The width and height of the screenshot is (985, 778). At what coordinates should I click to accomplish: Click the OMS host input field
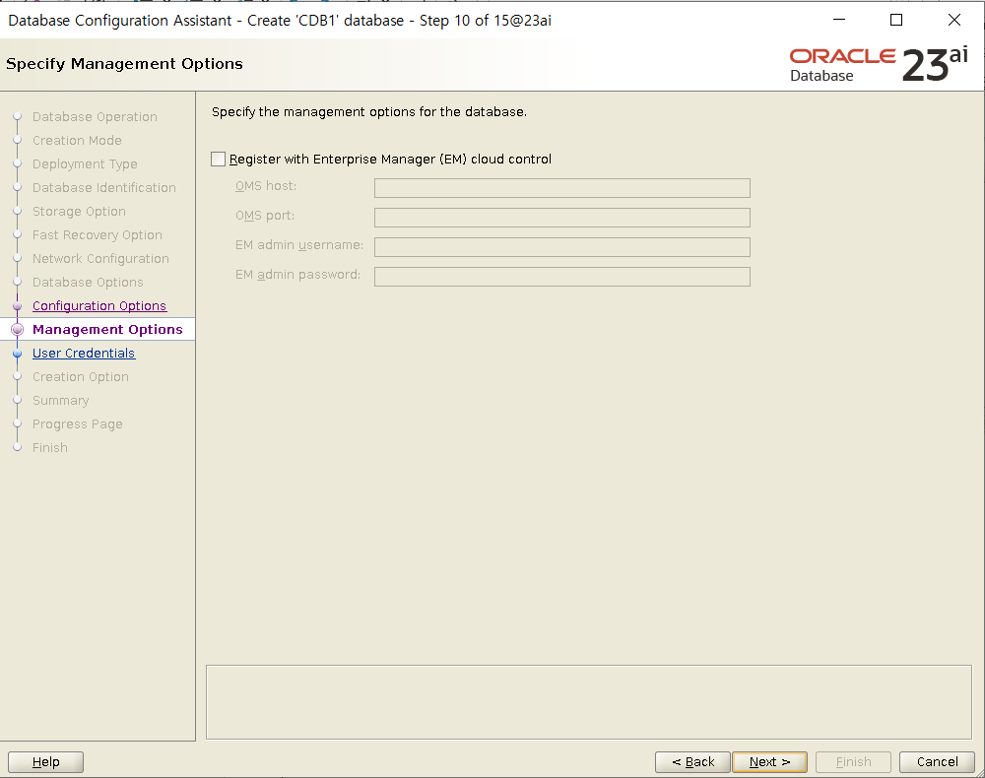[561, 188]
